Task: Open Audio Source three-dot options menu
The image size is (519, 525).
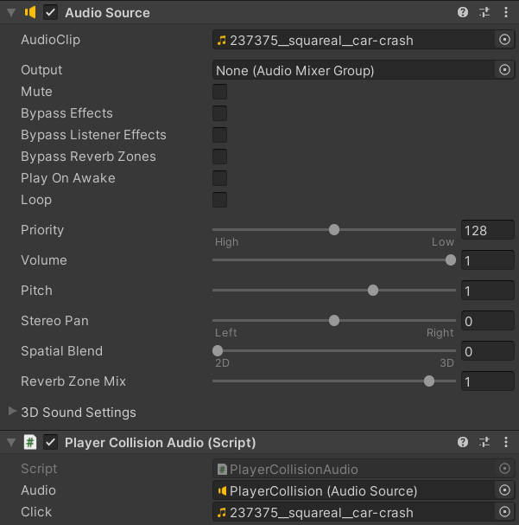Action: [x=506, y=12]
